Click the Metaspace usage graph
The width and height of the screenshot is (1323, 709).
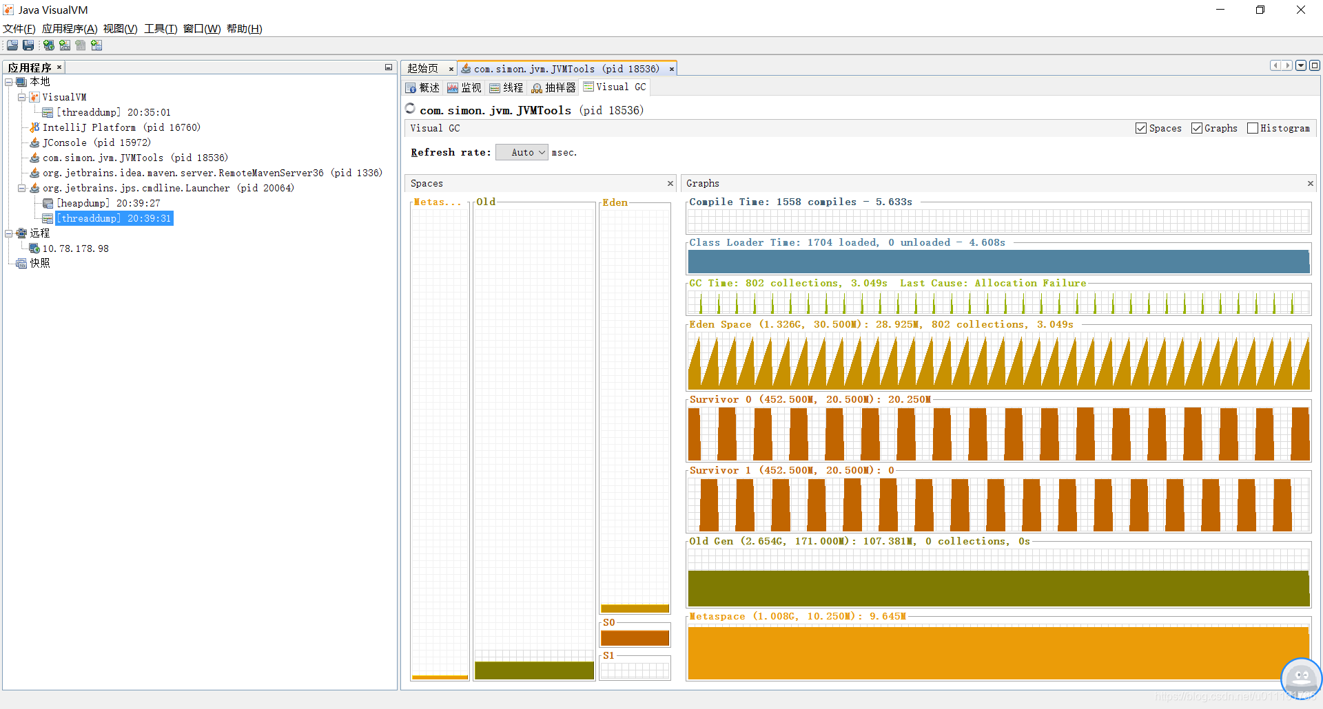pos(998,652)
